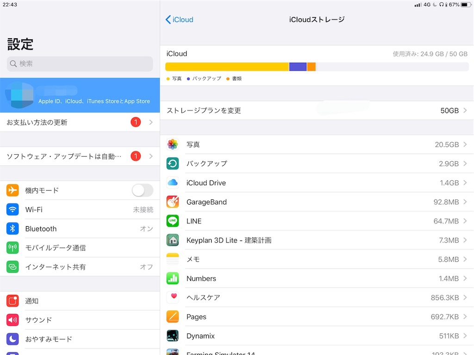474x355 pixels.
Task: Tap the Do Not Disturb moon icon
Action: [12, 339]
